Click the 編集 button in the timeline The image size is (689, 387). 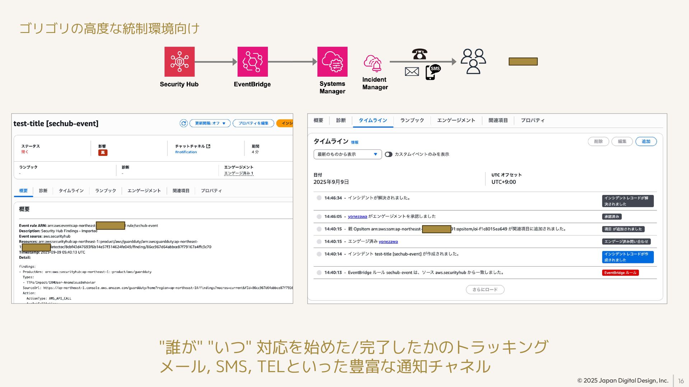622,142
